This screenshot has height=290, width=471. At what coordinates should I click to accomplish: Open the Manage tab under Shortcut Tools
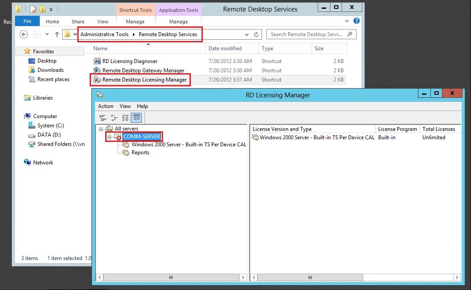pos(135,22)
